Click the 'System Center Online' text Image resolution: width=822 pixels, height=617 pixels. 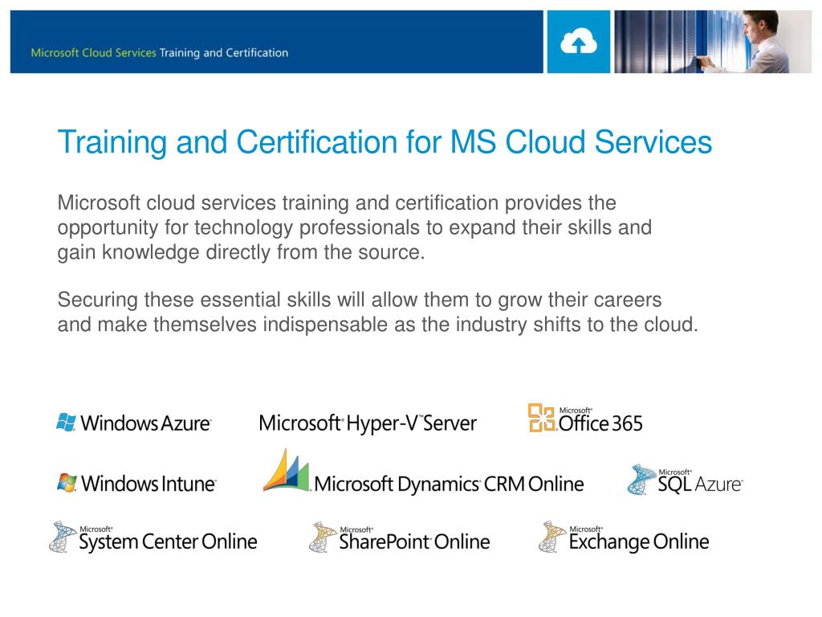169,542
